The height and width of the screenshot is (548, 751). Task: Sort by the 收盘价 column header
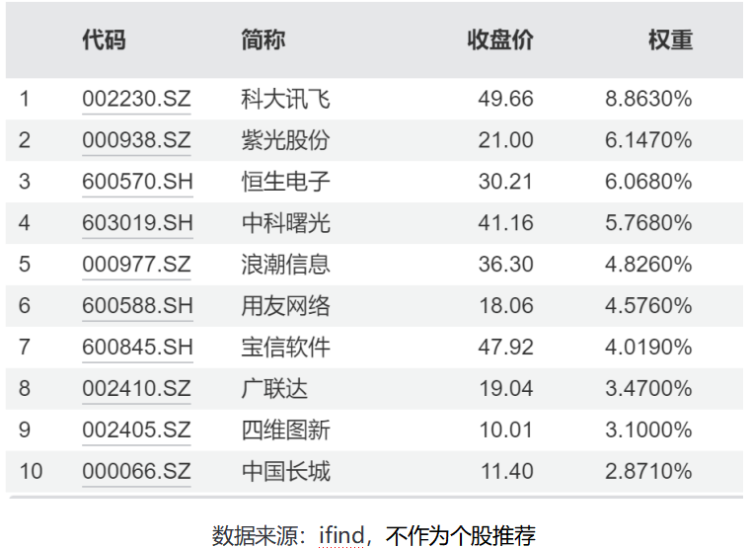(500, 40)
